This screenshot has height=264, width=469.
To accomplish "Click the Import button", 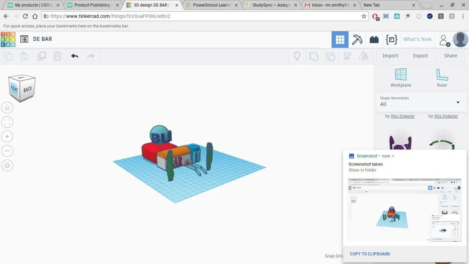I will click(x=390, y=56).
